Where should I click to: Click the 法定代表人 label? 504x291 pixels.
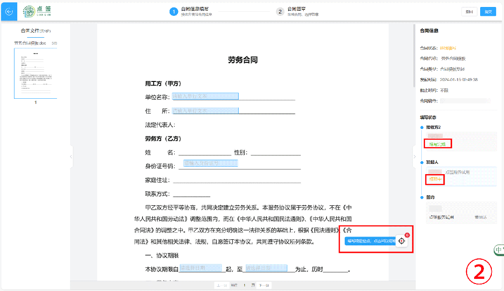point(160,125)
